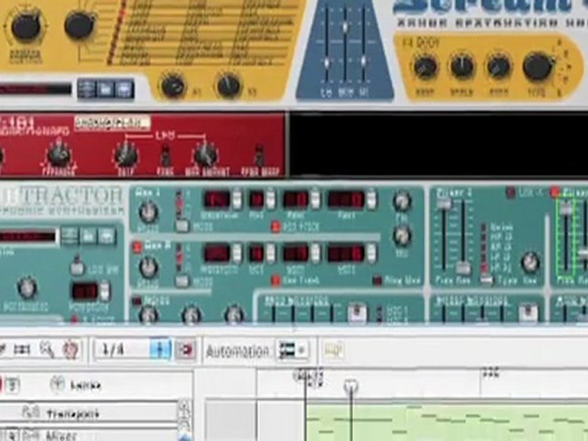Image resolution: width=588 pixels, height=441 pixels.
Task: Click Subtractor patch select up/down button
Action: (x=69, y=236)
